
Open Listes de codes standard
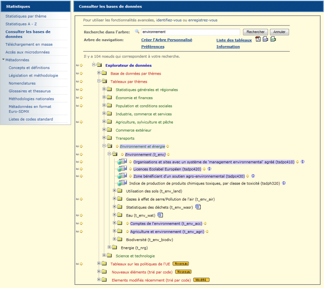click(x=31, y=119)
